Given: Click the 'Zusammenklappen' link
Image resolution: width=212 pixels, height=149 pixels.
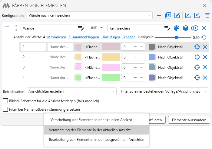Looking at the screenshot, I should pyautogui.click(x=84, y=37).
